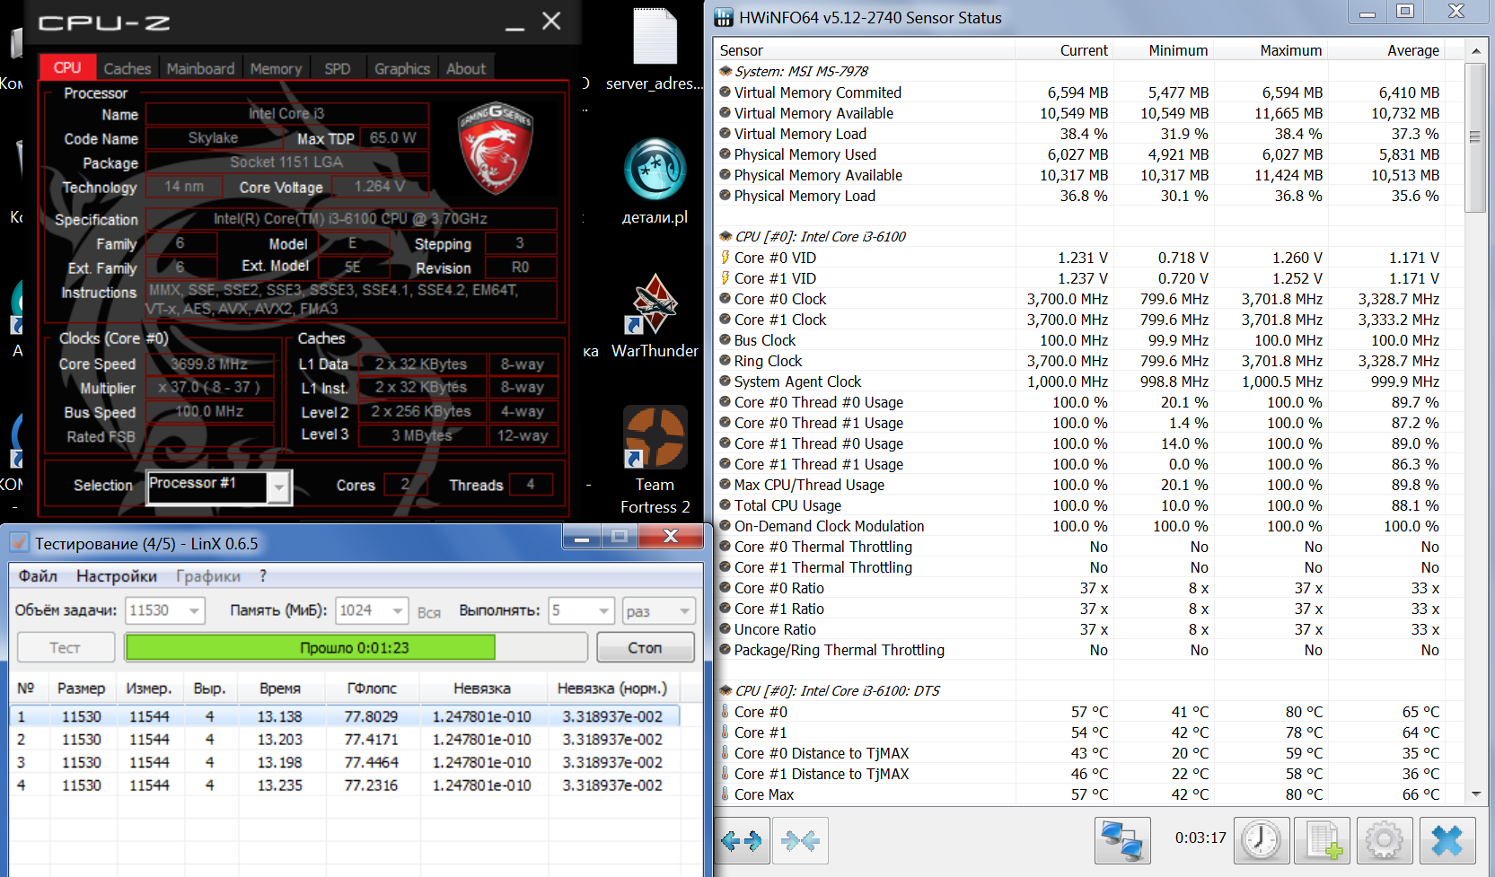The image size is (1495, 877).
Task: Click the ГФлопс column header in LinX
Action: (372, 688)
